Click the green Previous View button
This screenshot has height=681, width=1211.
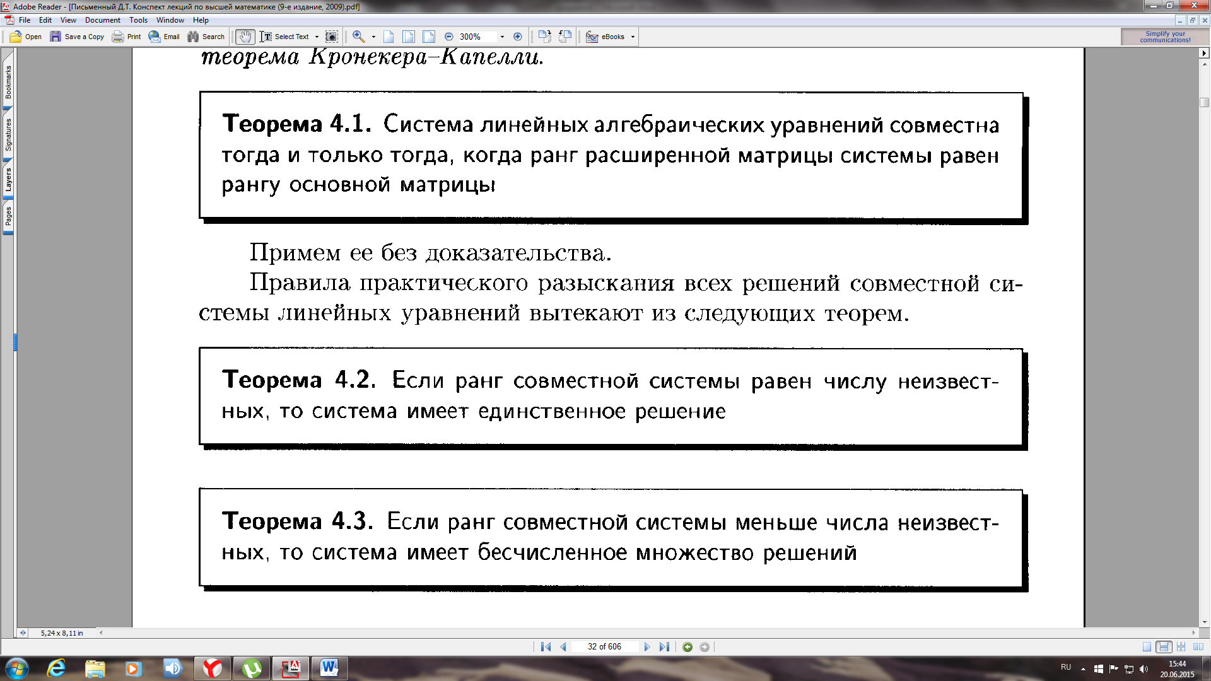coord(687,647)
